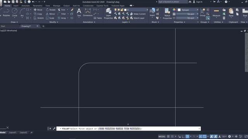Click the Insert block icon
Screen dimensions: 248x139
pos(152,12)
